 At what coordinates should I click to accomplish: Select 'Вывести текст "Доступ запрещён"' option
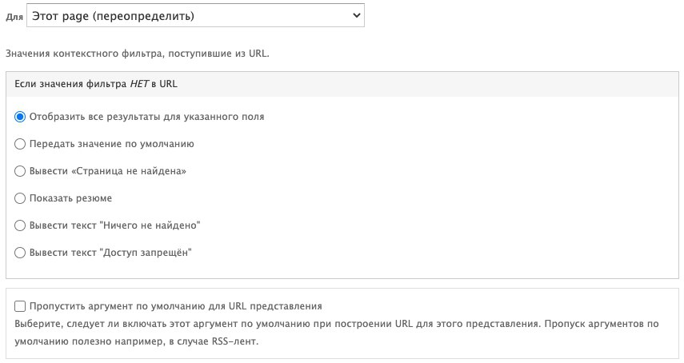(x=20, y=253)
